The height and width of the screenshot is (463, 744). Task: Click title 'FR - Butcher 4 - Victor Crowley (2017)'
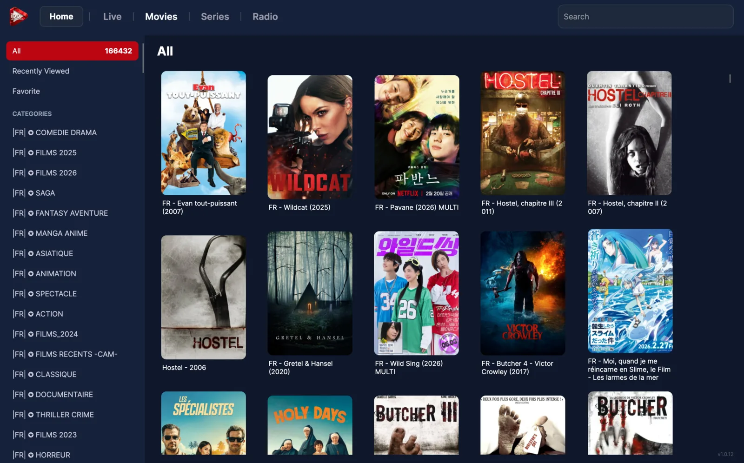click(x=517, y=368)
